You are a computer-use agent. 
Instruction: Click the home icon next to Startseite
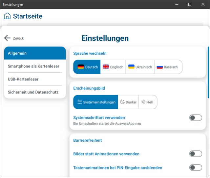7,16
